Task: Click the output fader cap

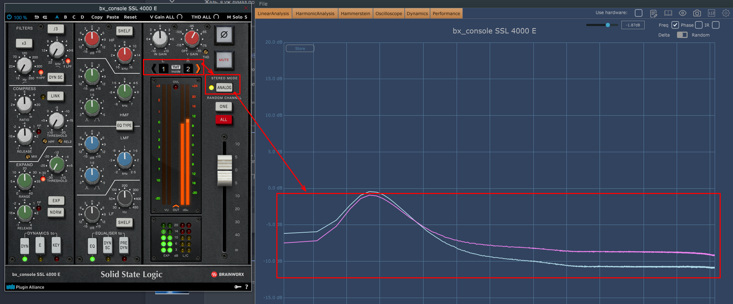Action: click(x=225, y=170)
